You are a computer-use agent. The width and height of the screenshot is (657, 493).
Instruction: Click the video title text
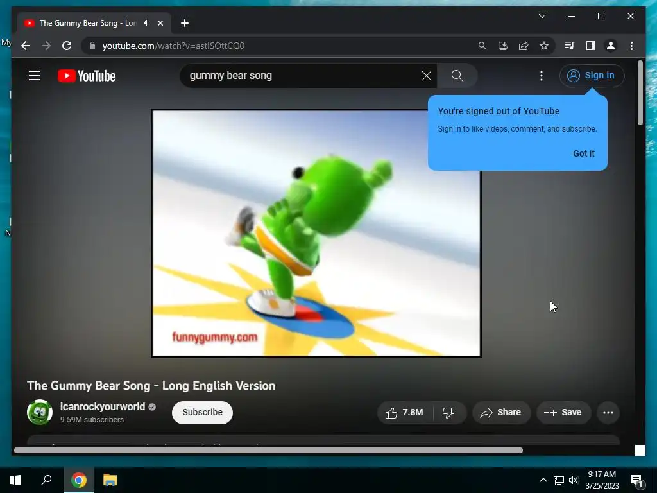(151, 386)
